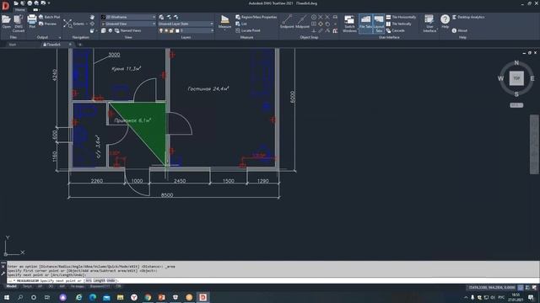Toggle the layer lock padlock icon

click(171, 30)
